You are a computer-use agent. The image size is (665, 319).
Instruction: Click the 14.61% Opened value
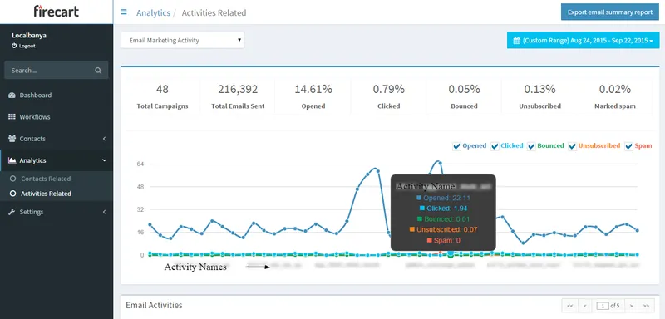pyautogui.click(x=313, y=90)
